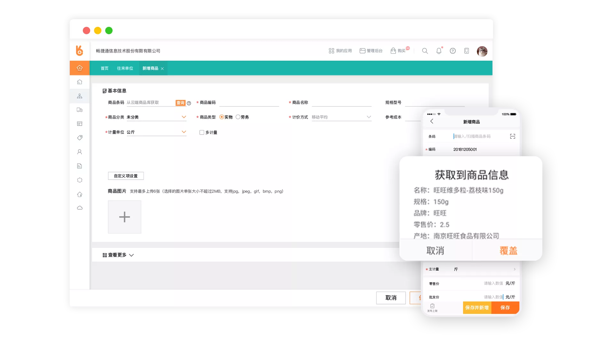Select 新增商品 tab
Image resolution: width=614 pixels, height=345 pixels.
(150, 68)
